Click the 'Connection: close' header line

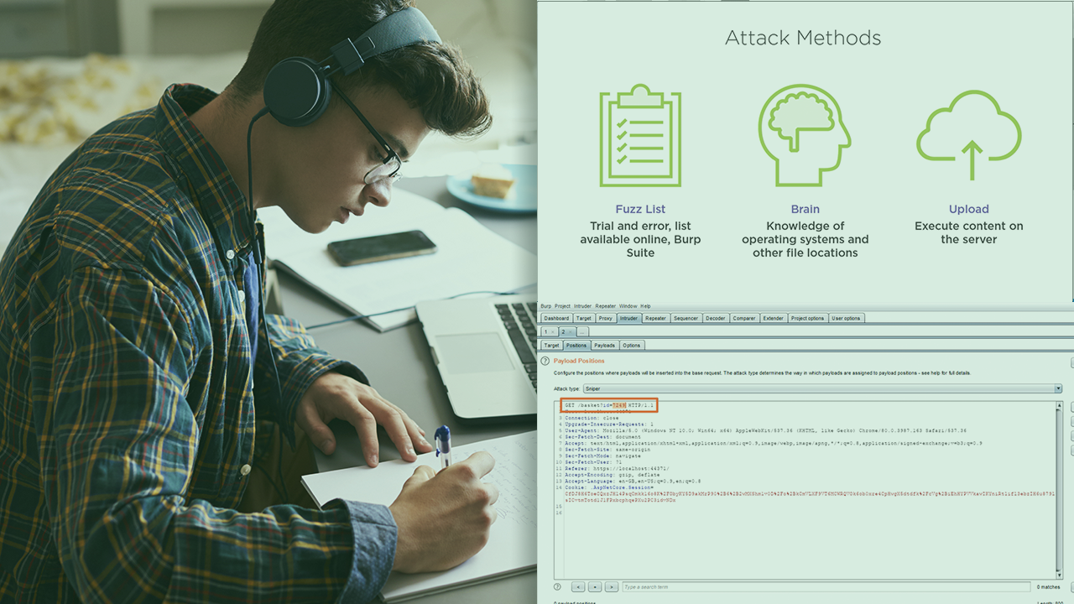(591, 418)
